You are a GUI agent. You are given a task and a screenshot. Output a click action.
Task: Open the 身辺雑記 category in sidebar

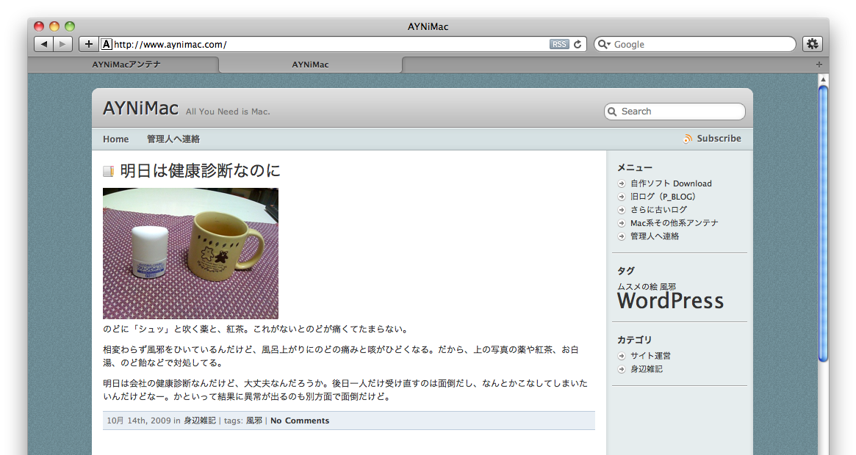tap(647, 369)
